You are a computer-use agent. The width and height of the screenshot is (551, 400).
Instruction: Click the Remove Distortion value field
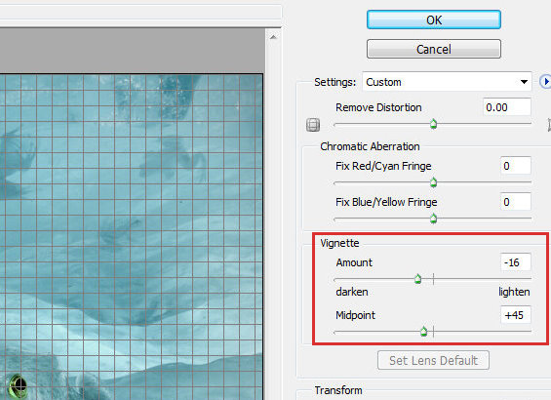pos(507,107)
